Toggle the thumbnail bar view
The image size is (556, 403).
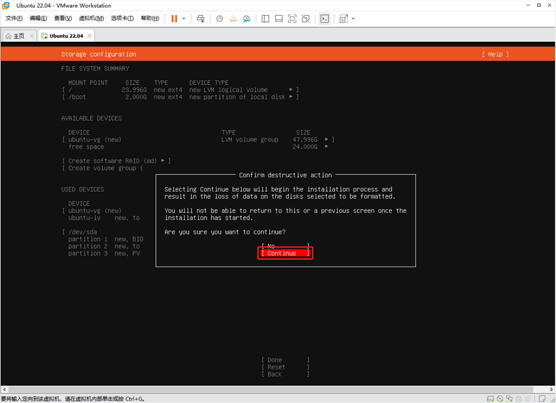coord(279,19)
